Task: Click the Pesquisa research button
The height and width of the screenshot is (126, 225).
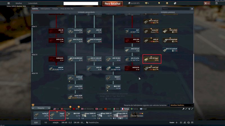Action: (41, 108)
